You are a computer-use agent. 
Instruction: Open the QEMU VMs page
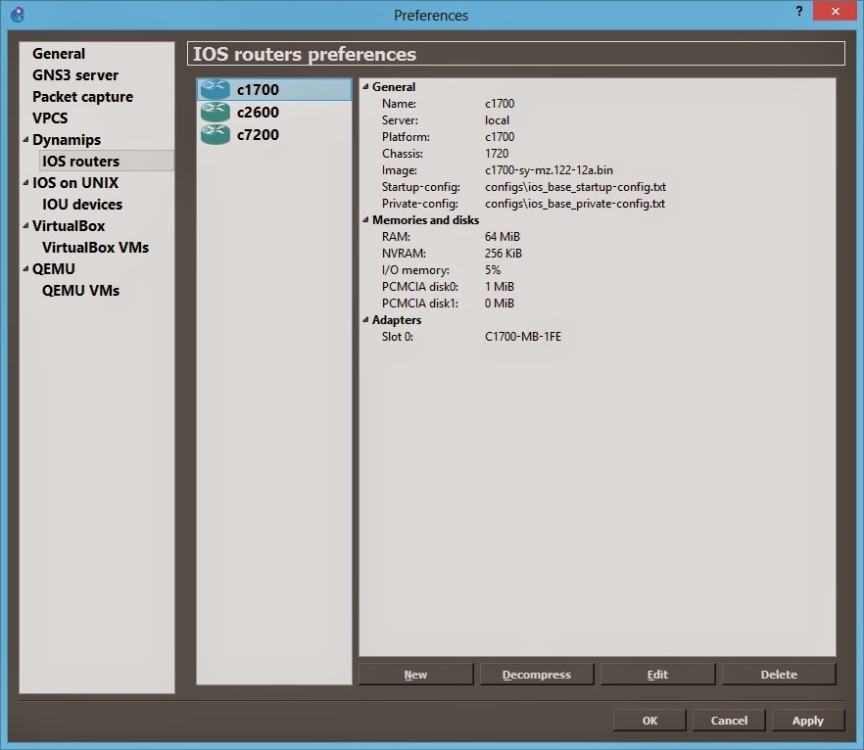coord(80,290)
